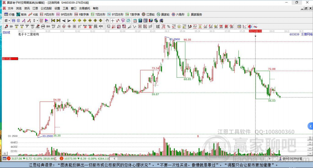Click the 日K线 period label

(x=6, y=32)
